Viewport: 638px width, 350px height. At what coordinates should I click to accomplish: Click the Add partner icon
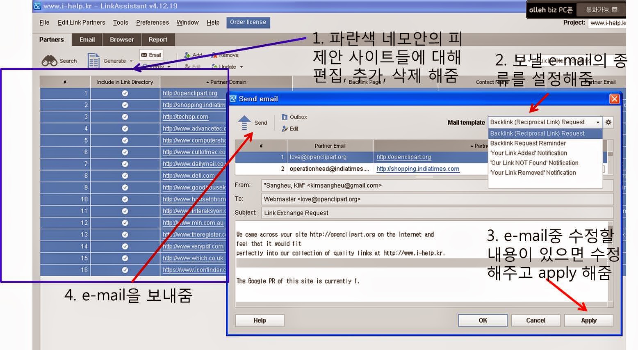point(187,55)
